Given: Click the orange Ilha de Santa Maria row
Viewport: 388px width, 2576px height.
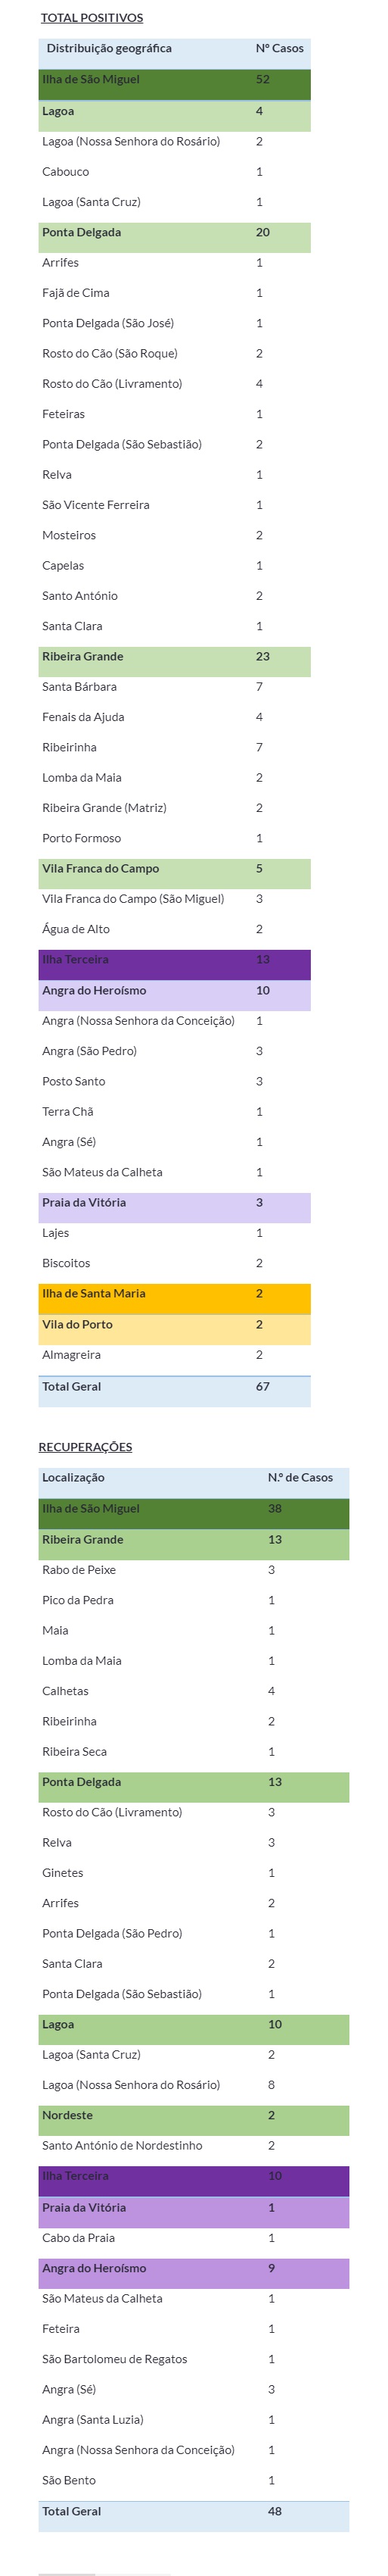Looking at the screenshot, I should tap(175, 1294).
